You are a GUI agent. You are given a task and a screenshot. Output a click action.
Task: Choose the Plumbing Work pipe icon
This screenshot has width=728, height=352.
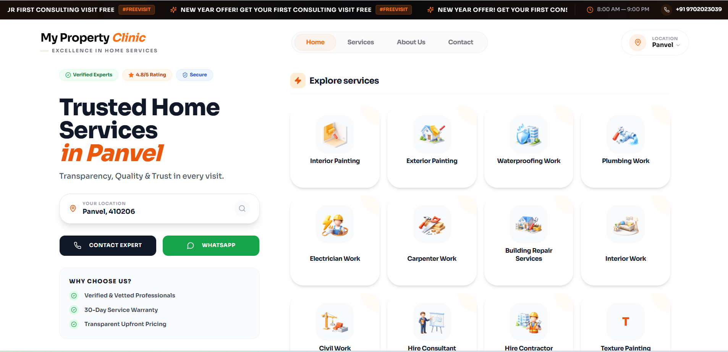point(626,134)
